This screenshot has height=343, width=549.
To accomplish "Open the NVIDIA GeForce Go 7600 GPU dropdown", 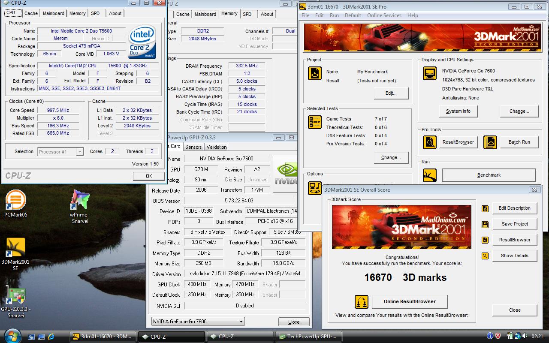I will click(198, 322).
